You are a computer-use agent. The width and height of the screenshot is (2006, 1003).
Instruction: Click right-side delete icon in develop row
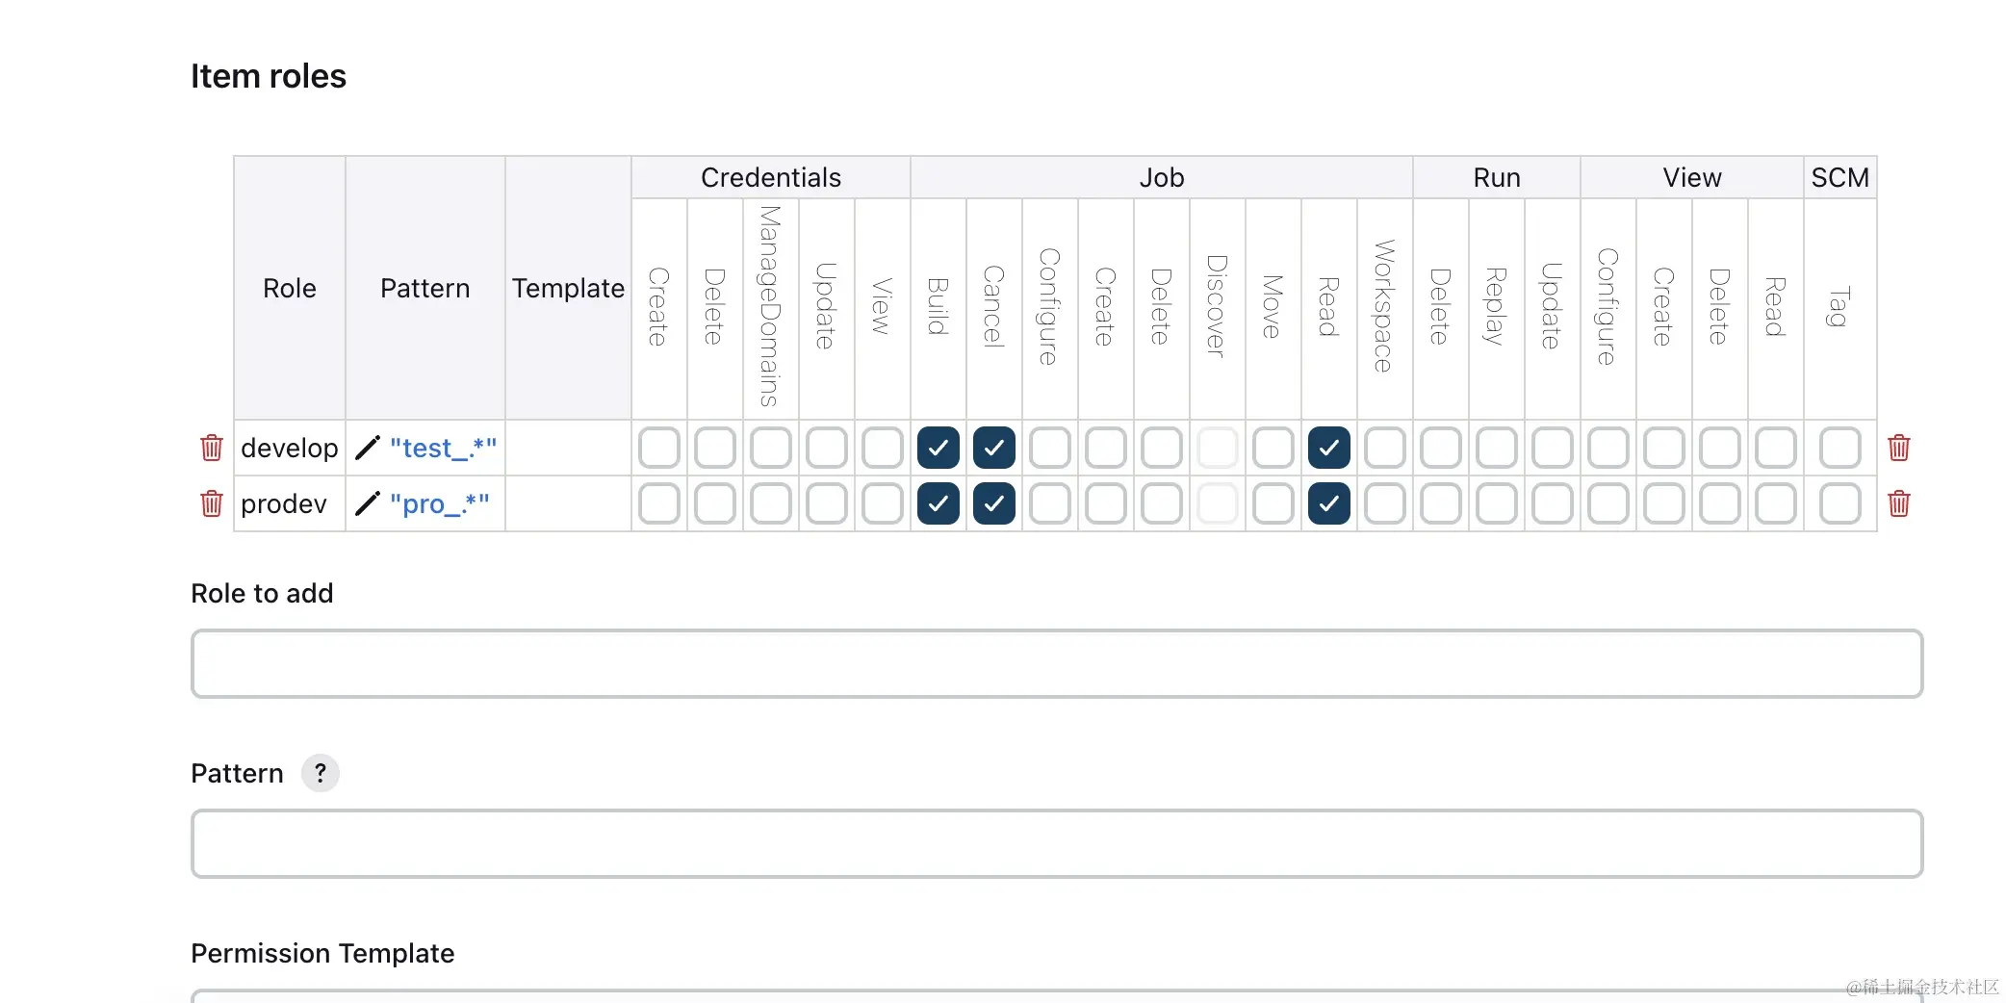[1898, 448]
